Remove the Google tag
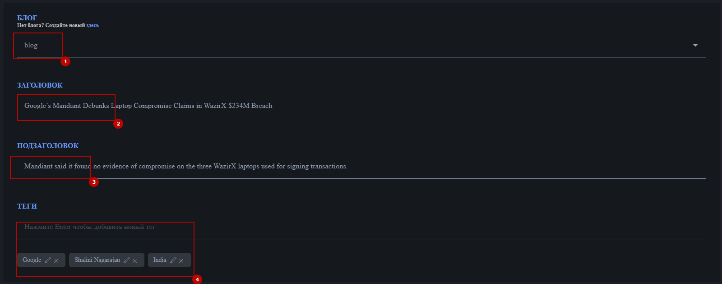Screen dimensions: 722x284 pyautogui.click(x=56, y=261)
